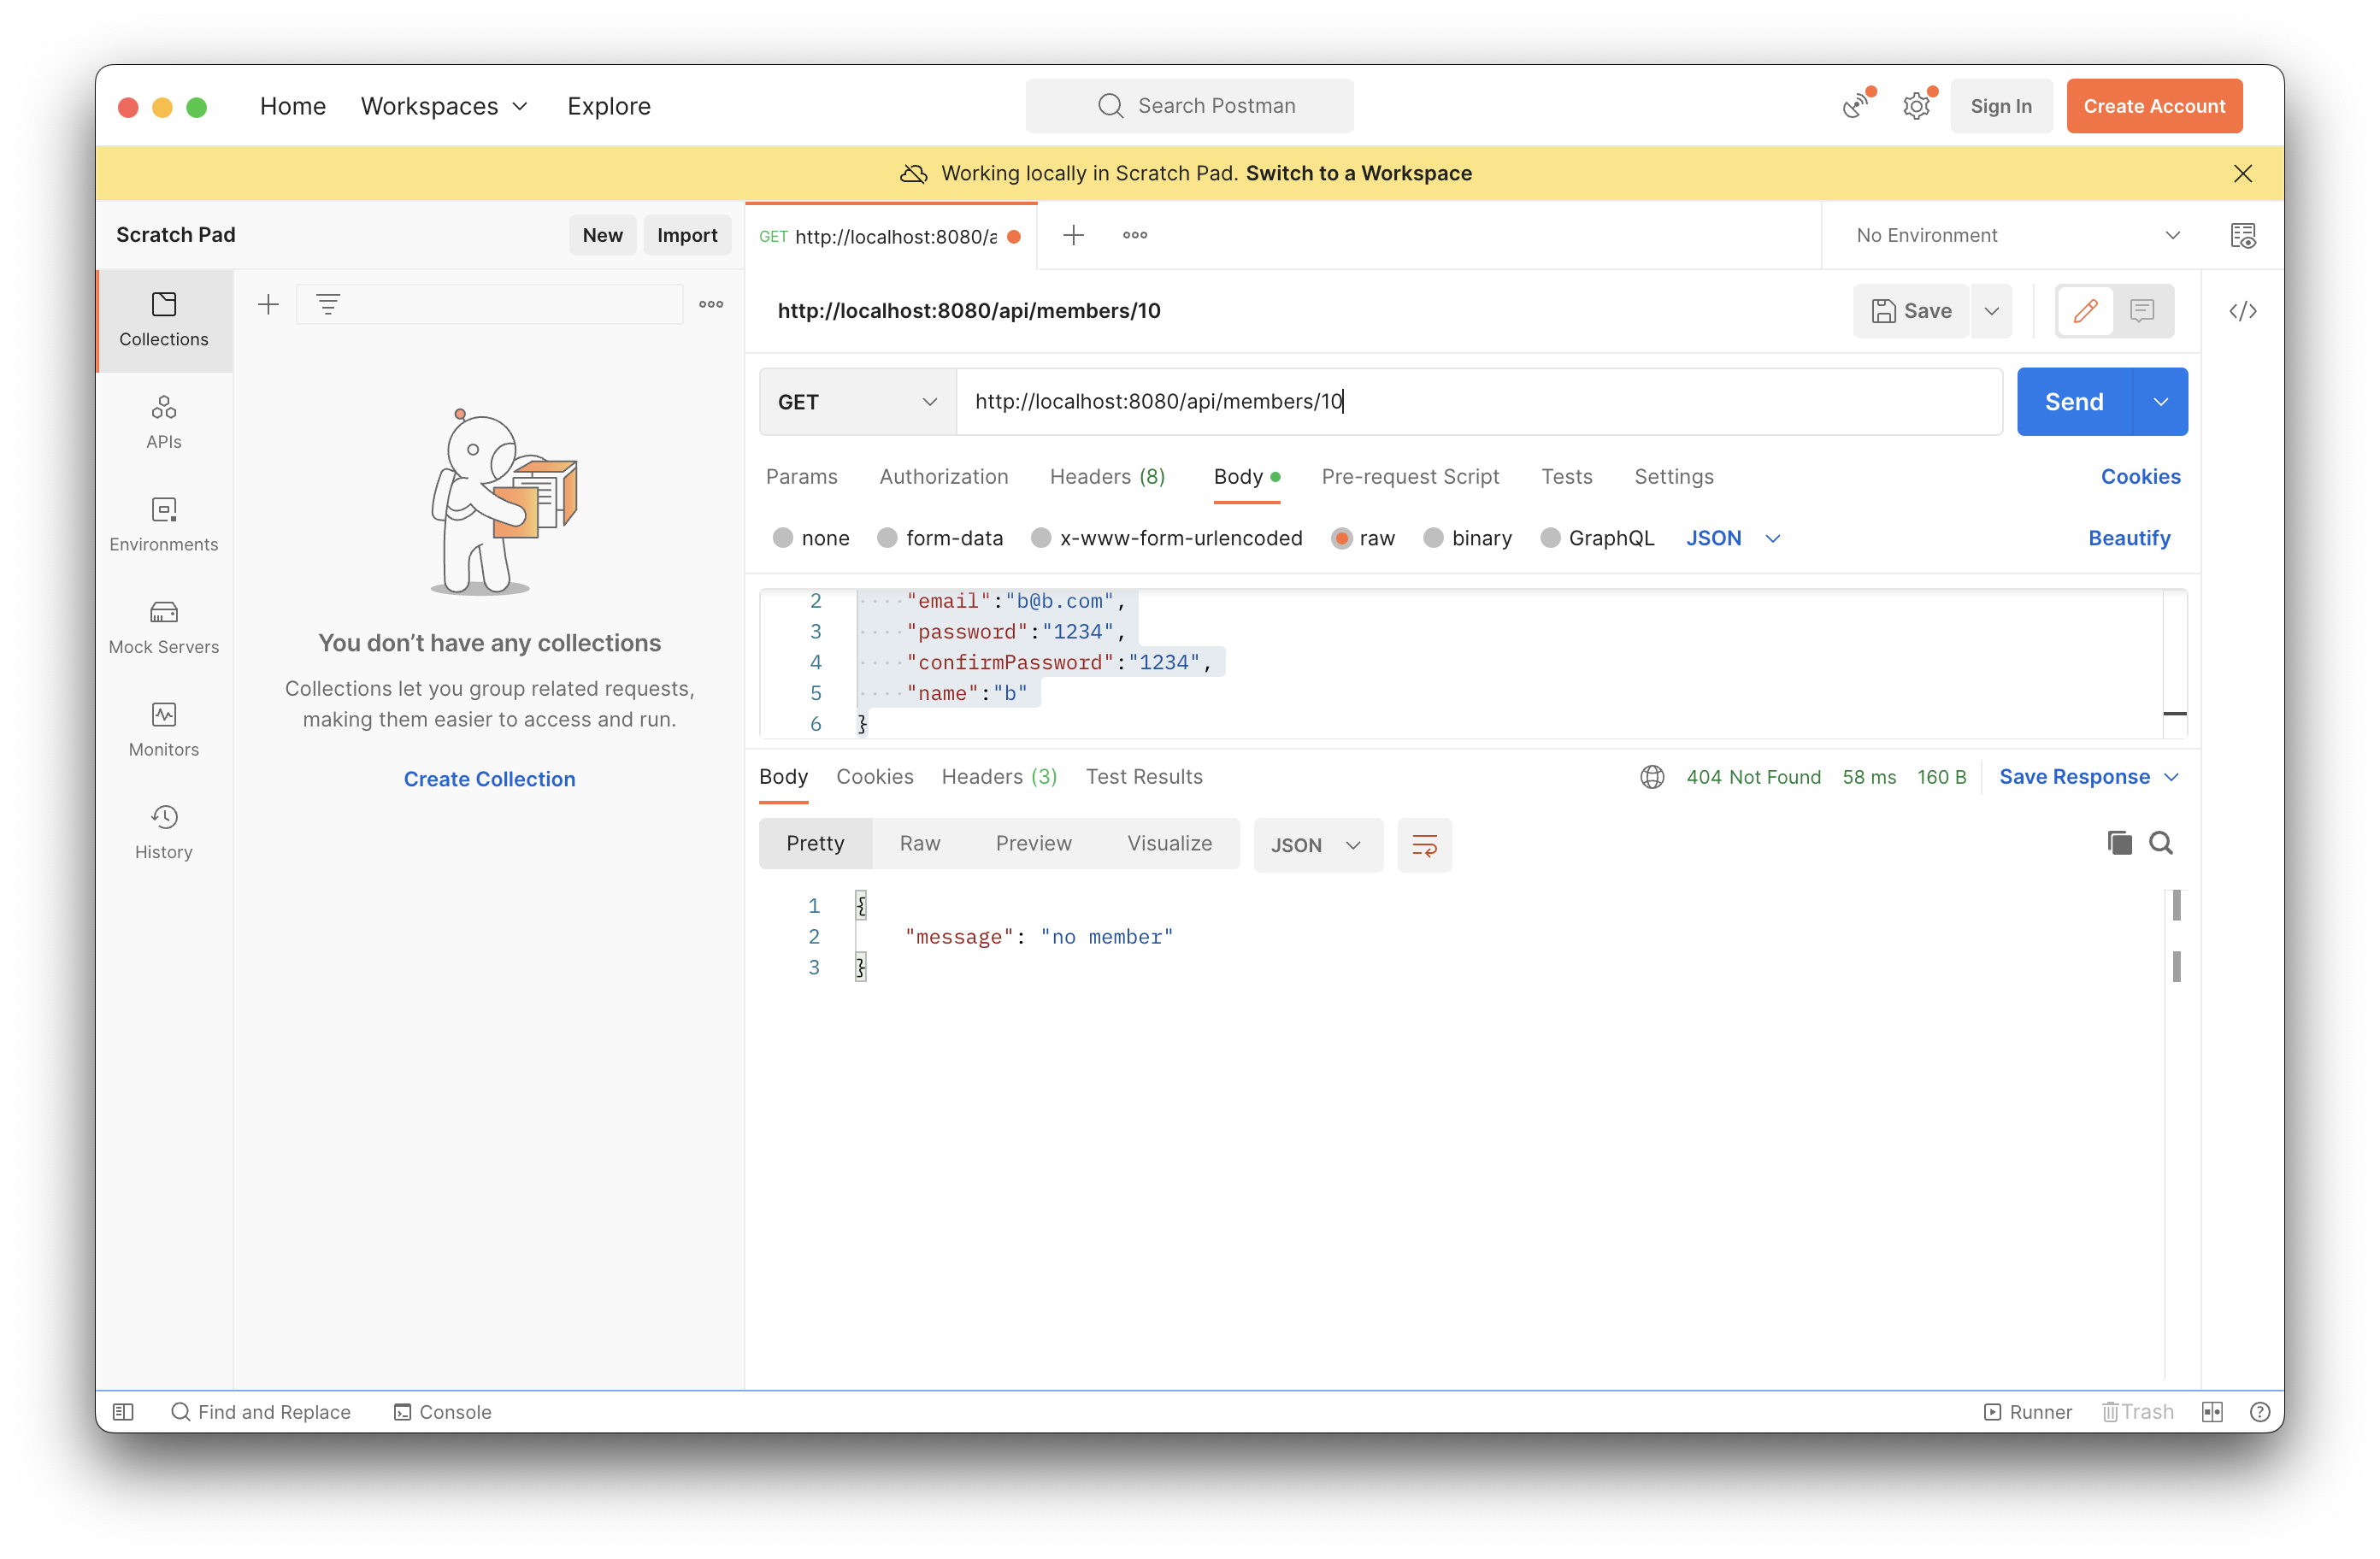
Task: Click into the request URL field
Action: coord(1478,402)
